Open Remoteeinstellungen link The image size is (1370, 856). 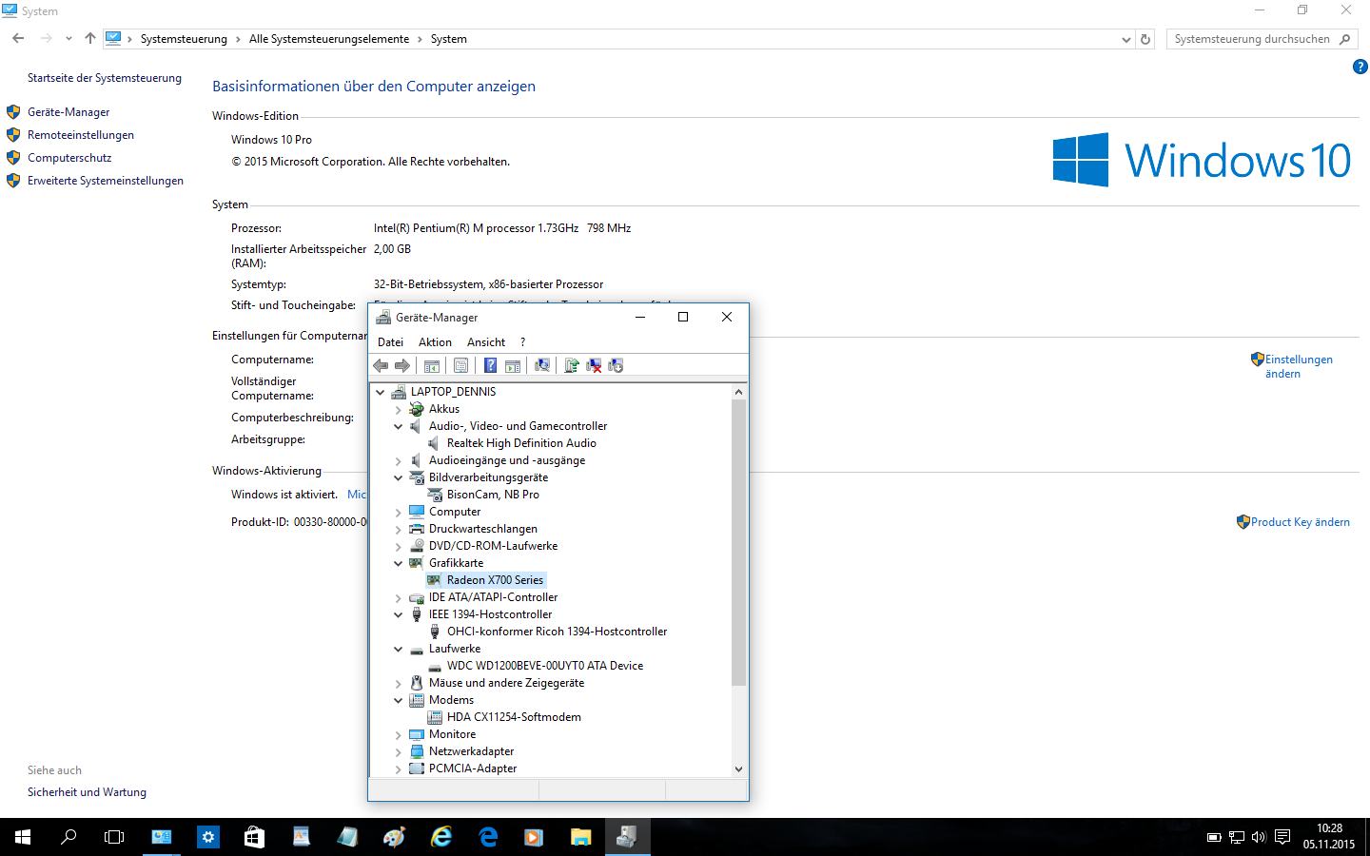(81, 135)
